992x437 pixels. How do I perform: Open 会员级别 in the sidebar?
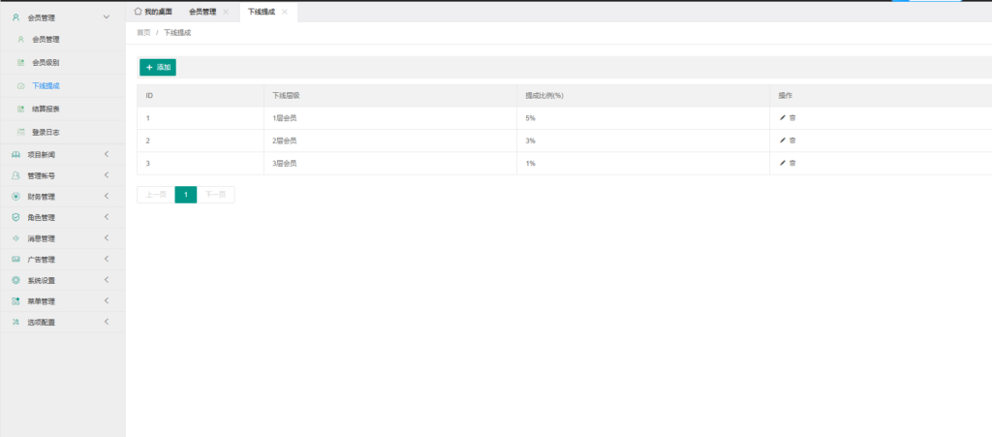46,63
